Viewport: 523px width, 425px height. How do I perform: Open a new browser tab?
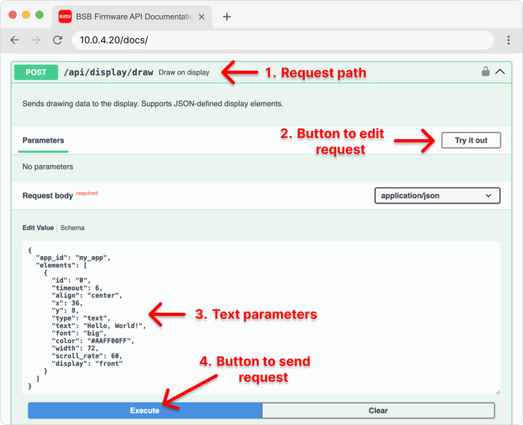point(227,16)
